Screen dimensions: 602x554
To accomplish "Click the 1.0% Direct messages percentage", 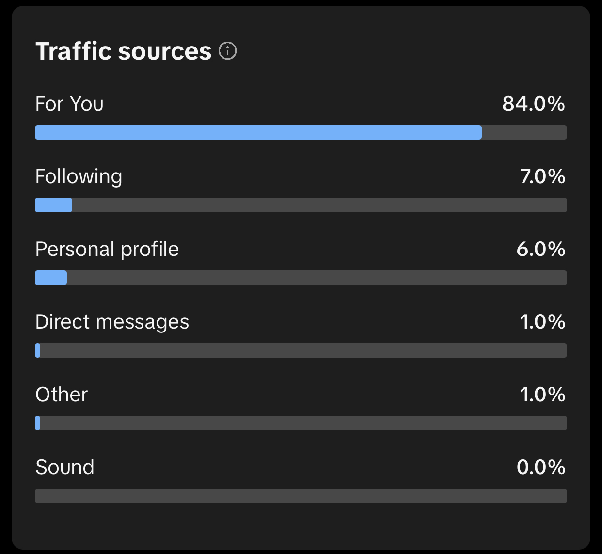I will point(543,322).
